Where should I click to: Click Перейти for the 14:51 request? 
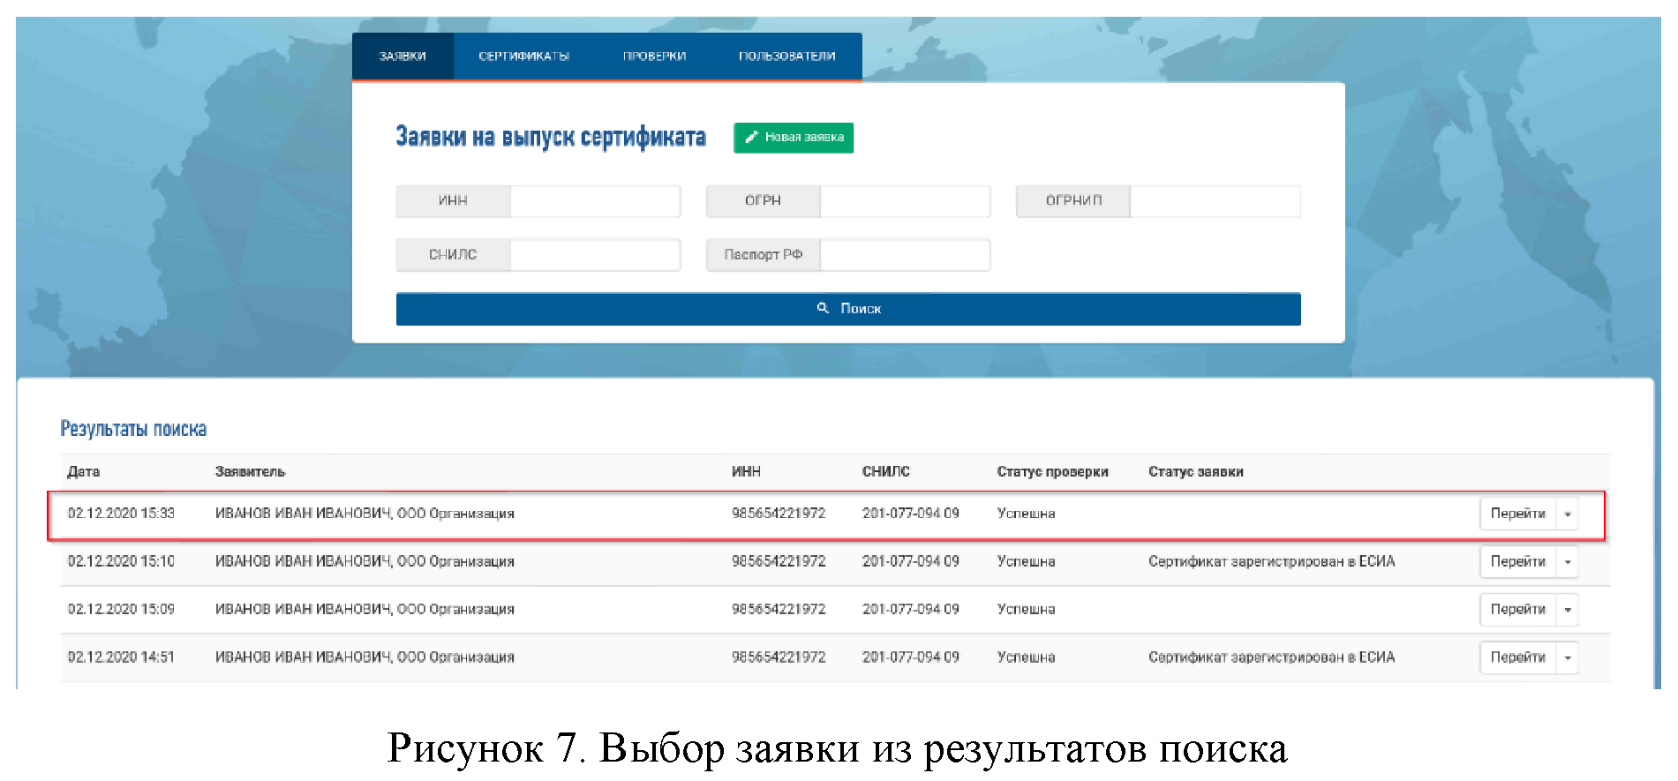pyautogui.click(x=1517, y=657)
